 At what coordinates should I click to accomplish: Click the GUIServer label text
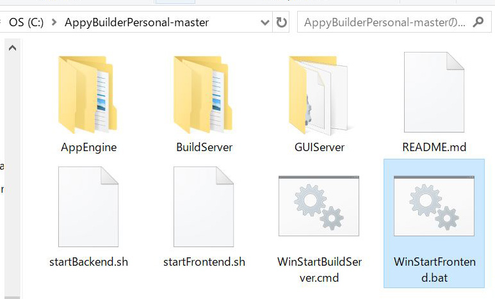click(x=319, y=147)
